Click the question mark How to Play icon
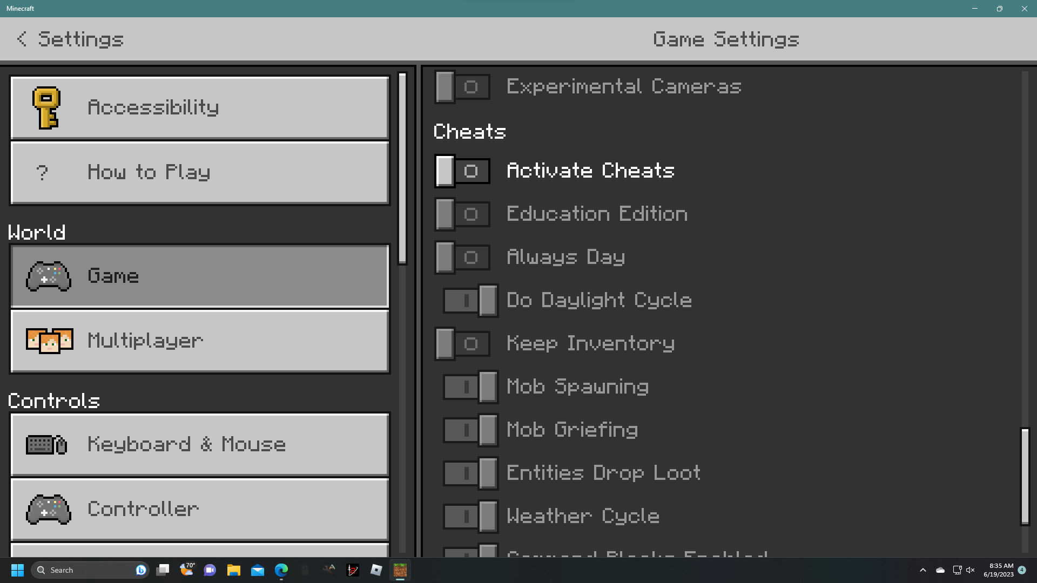 click(x=42, y=173)
